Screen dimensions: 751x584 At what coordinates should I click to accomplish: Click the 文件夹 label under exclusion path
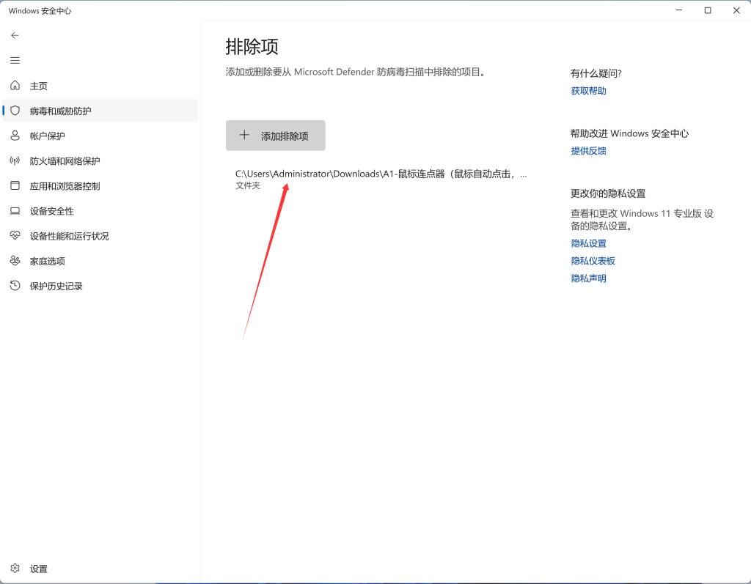tap(248, 185)
